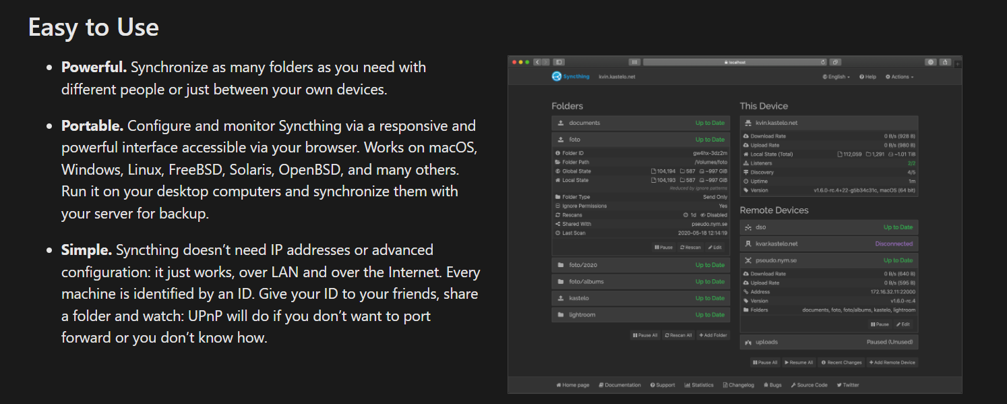Open the Statistics footer link
Screen dimensions: 1007x404
point(699,385)
